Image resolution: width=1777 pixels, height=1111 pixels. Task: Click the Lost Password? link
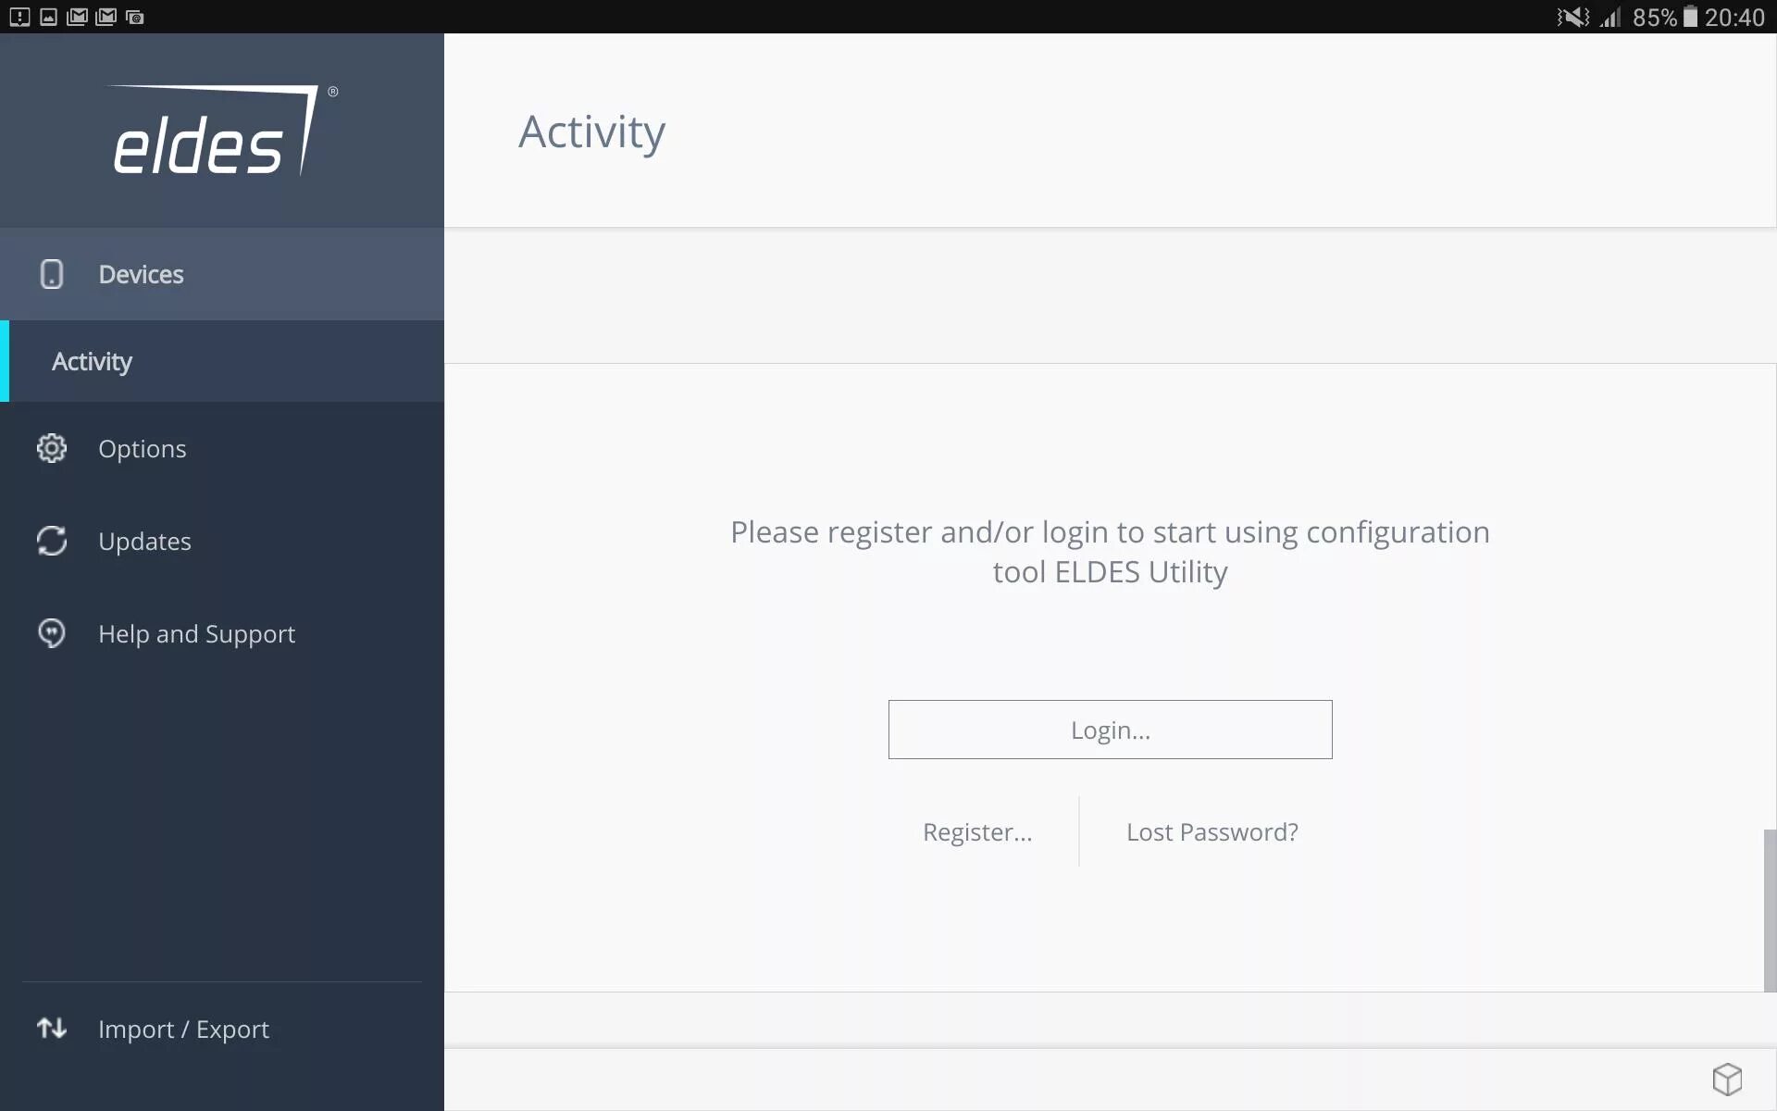[1212, 831]
